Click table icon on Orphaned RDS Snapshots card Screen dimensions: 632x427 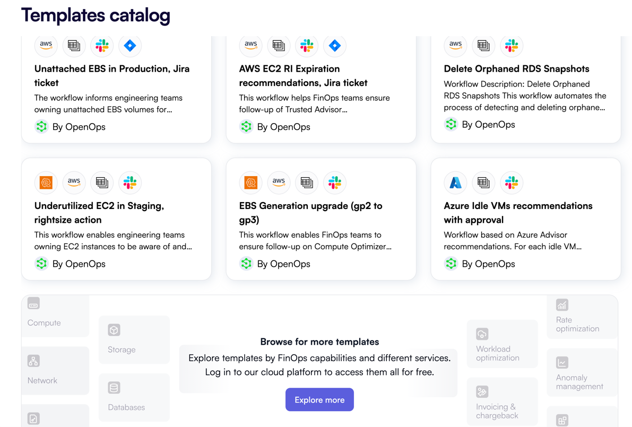tap(483, 46)
